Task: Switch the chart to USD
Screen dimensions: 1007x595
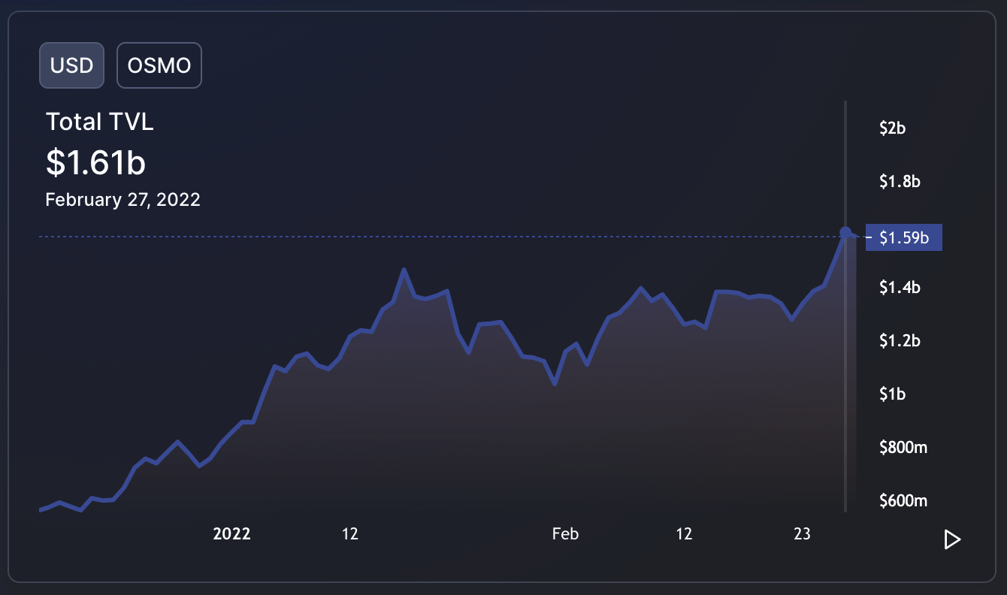Action: tap(71, 65)
